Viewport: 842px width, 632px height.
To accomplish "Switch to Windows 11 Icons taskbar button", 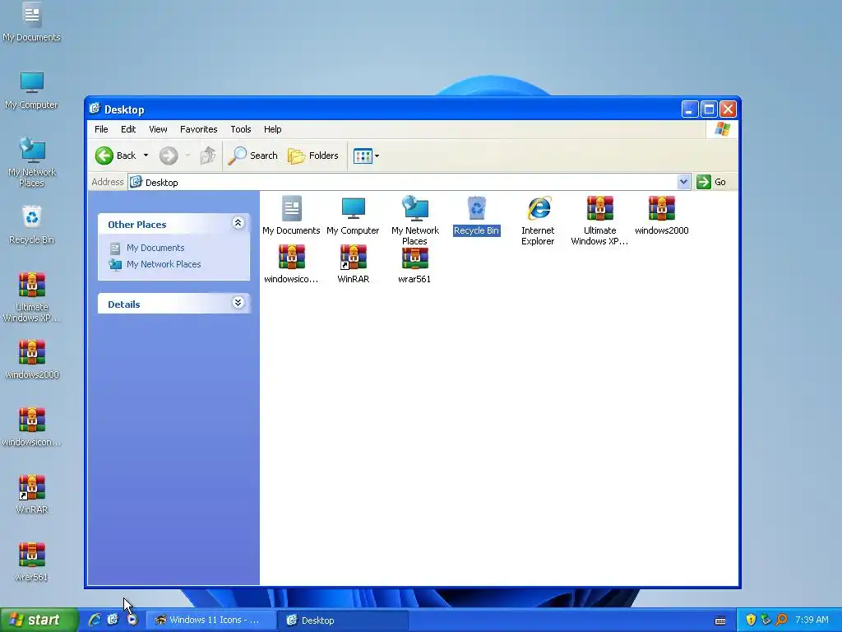I will click(211, 620).
